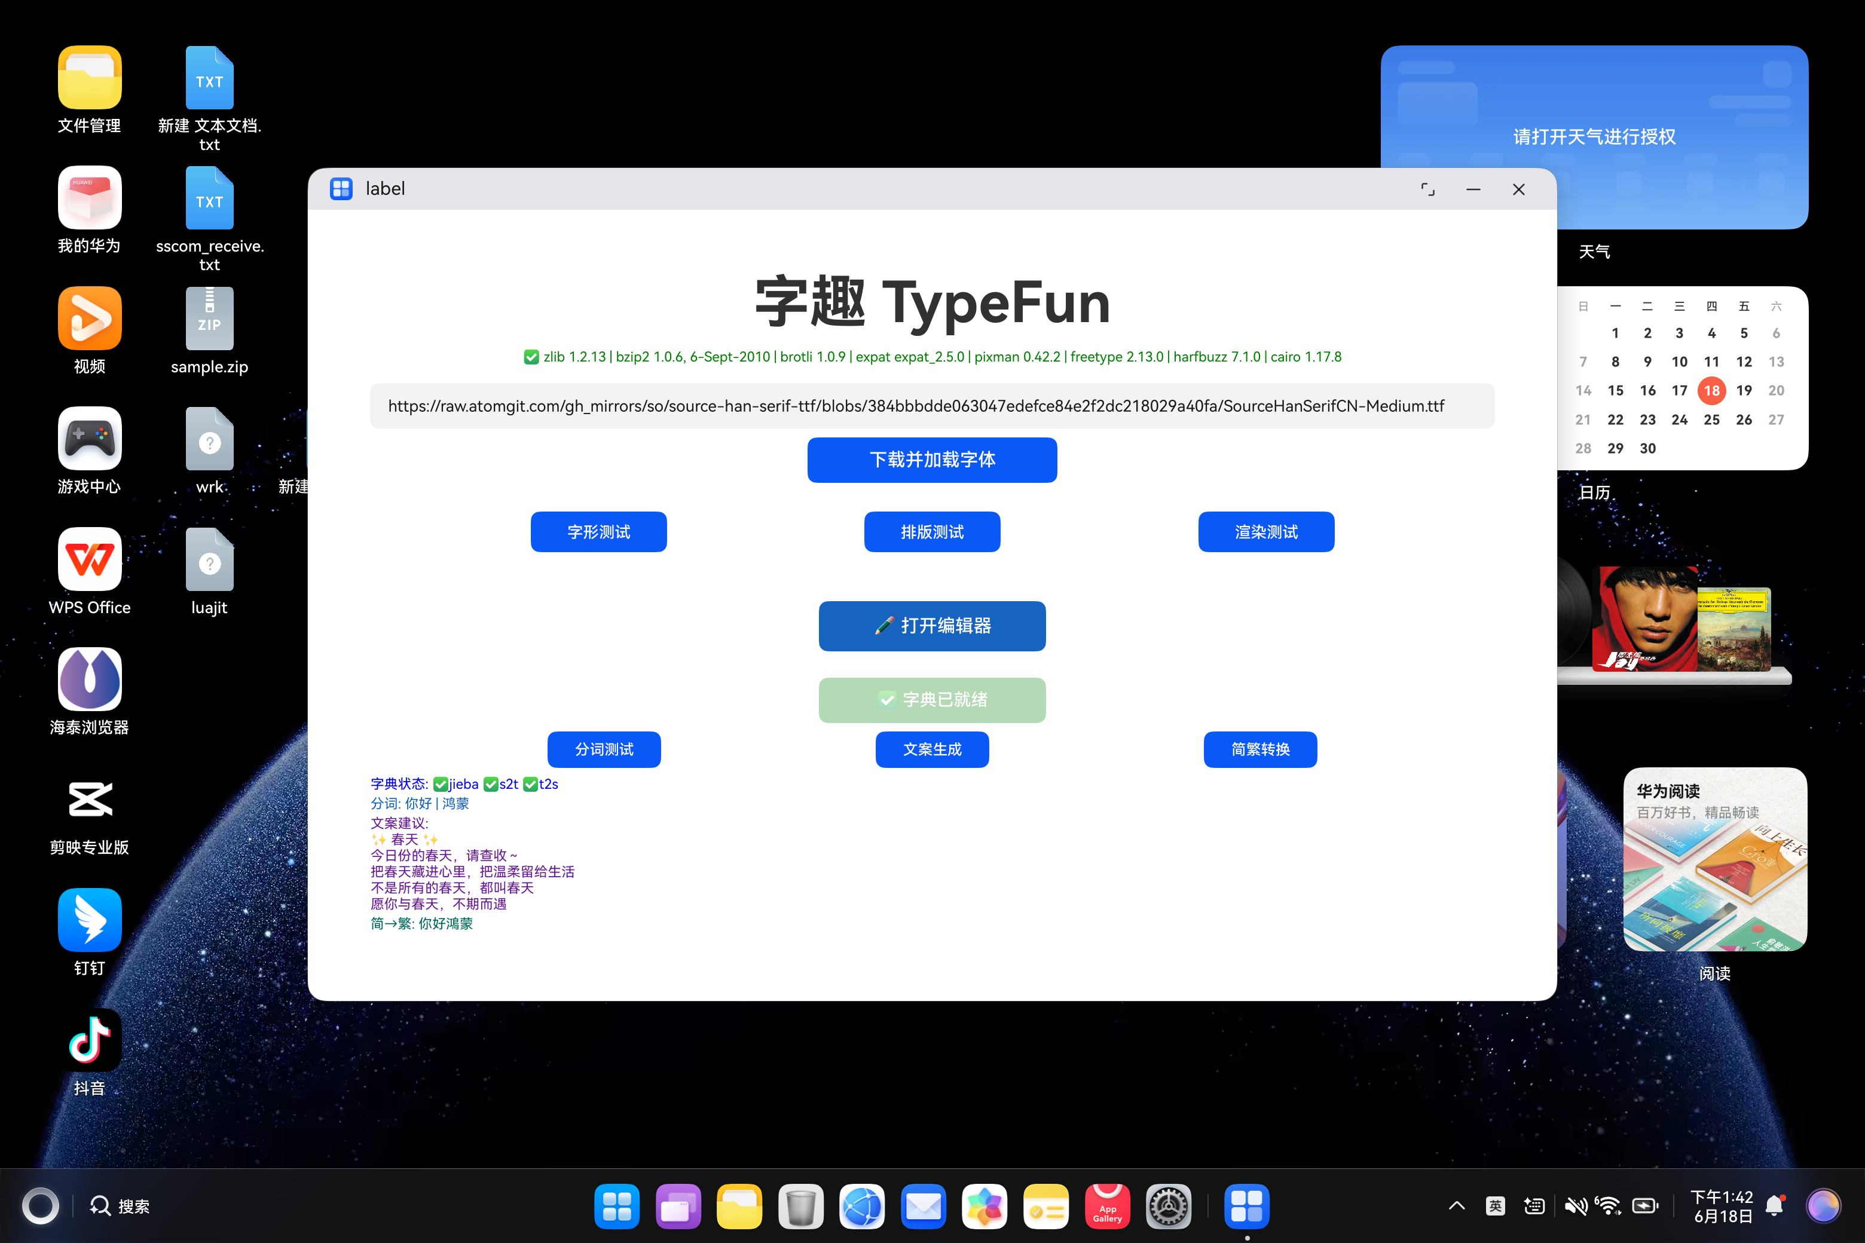Open the trash bin in dock

pyautogui.click(x=801, y=1207)
